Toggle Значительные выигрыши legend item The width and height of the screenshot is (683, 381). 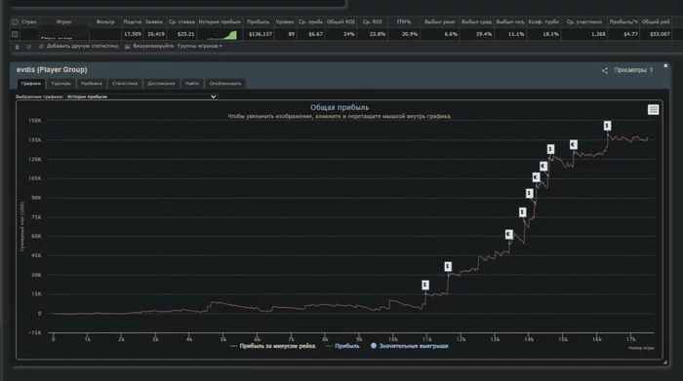[x=409, y=346]
